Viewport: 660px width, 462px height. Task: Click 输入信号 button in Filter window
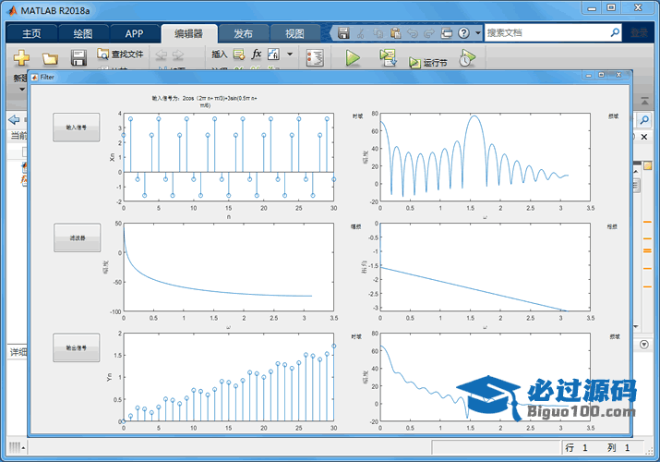(77, 128)
